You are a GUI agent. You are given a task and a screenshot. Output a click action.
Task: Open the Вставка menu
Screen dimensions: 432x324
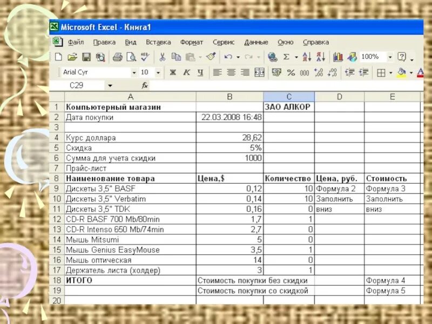point(158,42)
